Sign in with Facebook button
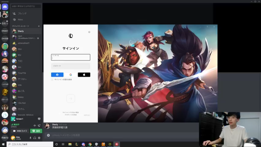The image size is (261, 147). coord(57,75)
